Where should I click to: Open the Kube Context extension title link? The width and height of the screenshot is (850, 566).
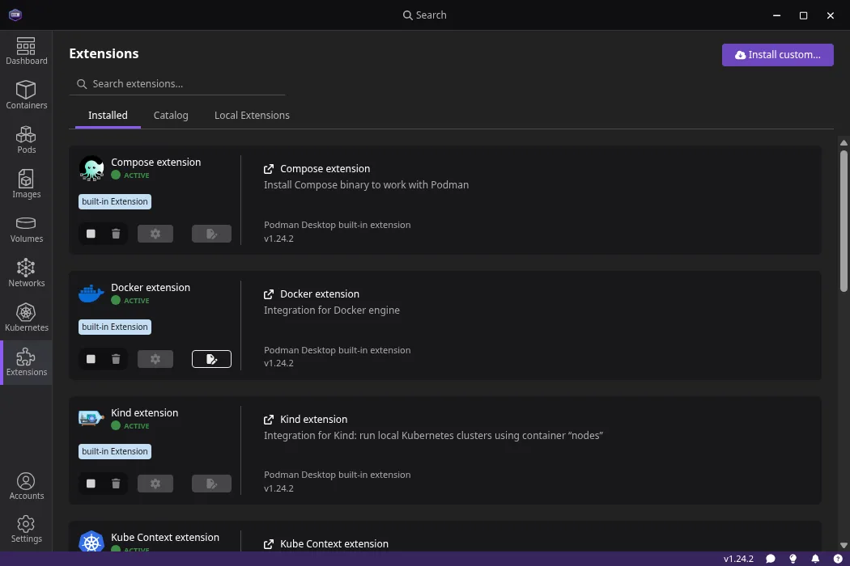pyautogui.click(x=334, y=544)
